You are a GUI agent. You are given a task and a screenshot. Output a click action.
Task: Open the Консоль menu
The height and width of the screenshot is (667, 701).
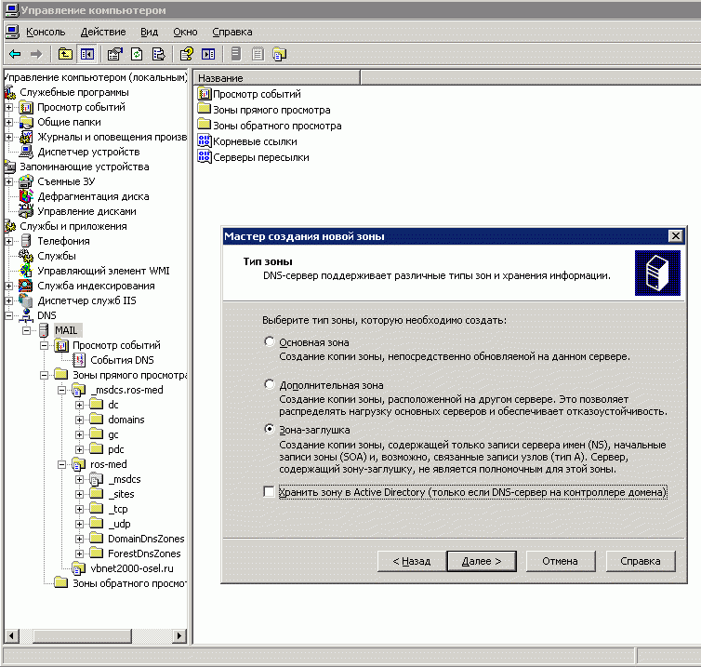coord(46,32)
